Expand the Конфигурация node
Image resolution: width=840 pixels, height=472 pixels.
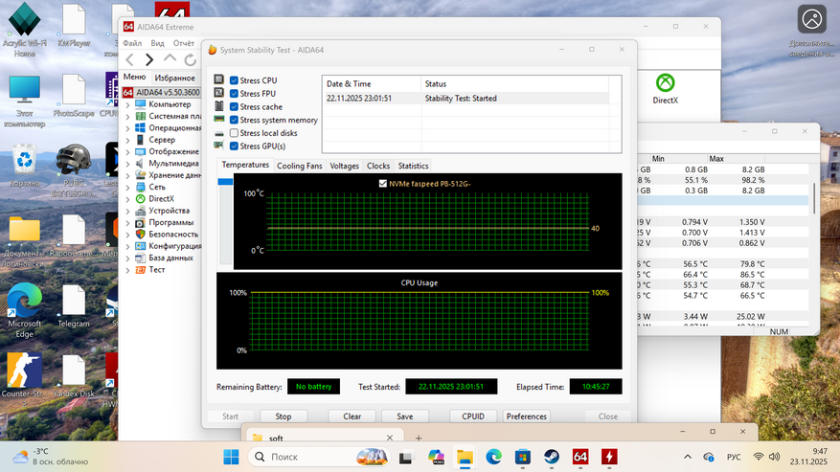[127, 246]
